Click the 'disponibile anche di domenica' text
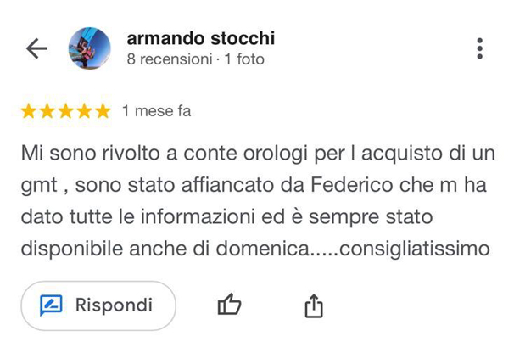This screenshot has width=514, height=353. pyautogui.click(x=165, y=249)
